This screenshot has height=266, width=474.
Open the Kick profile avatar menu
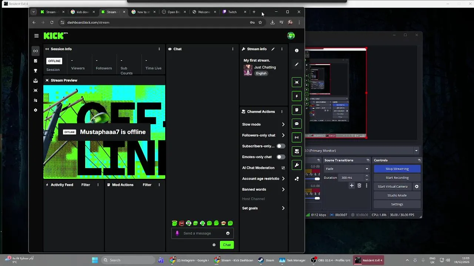pos(291,36)
